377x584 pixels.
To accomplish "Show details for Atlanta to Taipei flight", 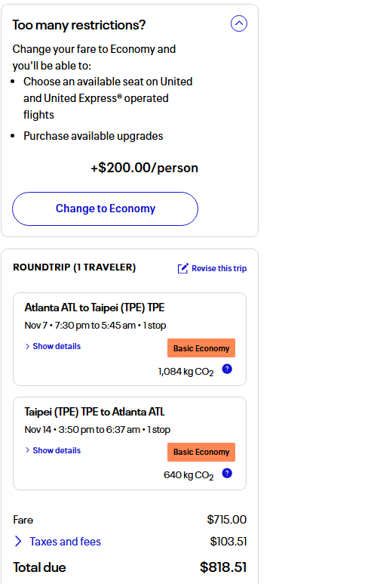I will pos(57,346).
